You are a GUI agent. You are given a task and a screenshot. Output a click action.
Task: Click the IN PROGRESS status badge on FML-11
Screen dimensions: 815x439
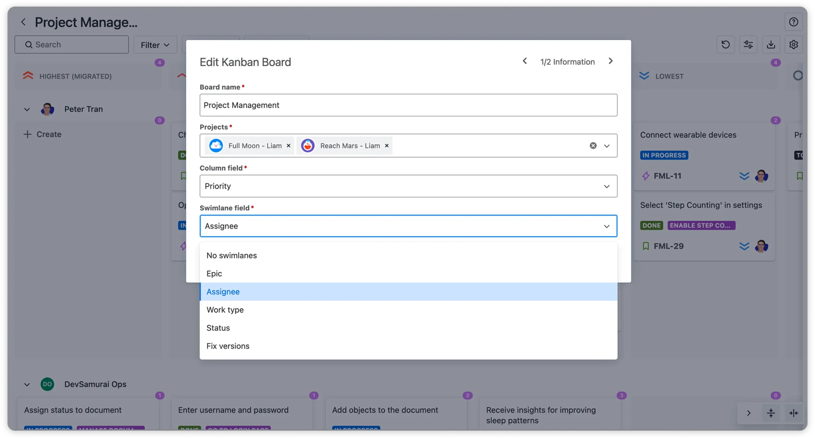pyautogui.click(x=664, y=155)
